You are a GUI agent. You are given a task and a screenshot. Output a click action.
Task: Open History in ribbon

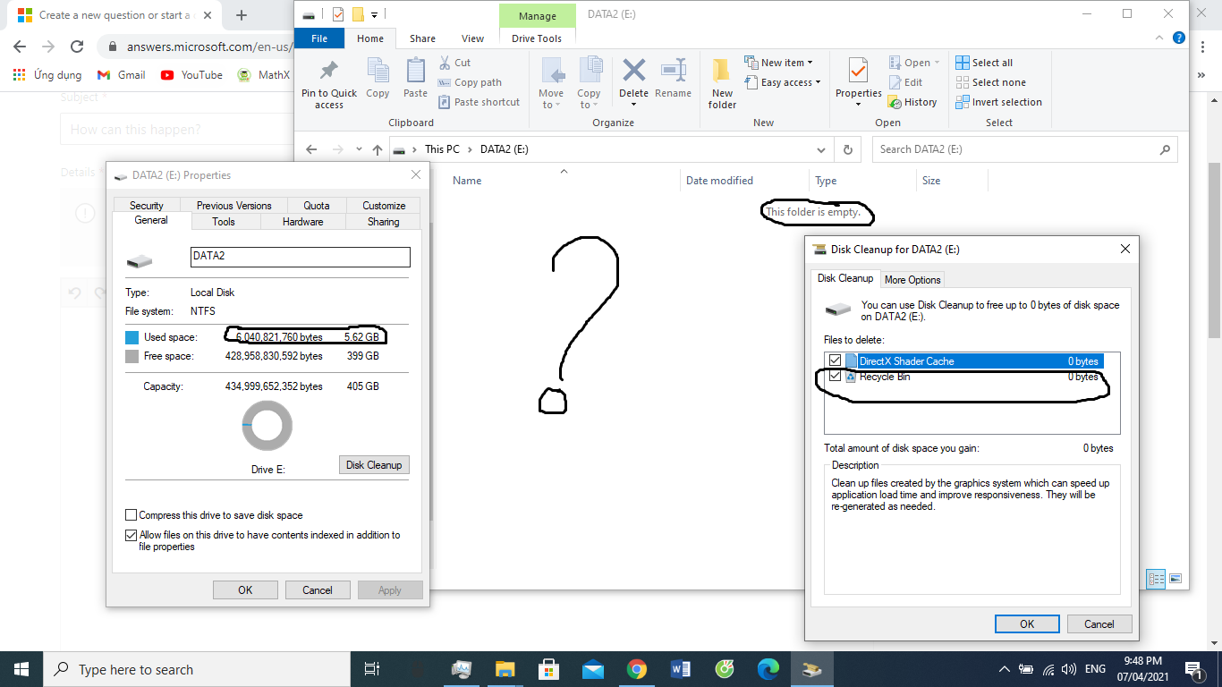coord(912,102)
